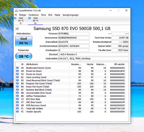Click the Opstart tæller value 956 gange
144x132 pixels.
(120, 46)
